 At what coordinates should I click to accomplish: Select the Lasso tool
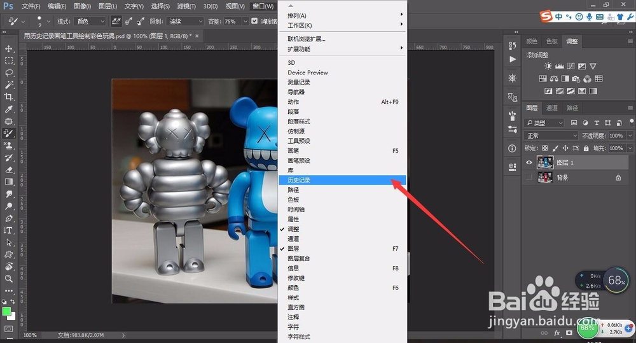pos(9,73)
